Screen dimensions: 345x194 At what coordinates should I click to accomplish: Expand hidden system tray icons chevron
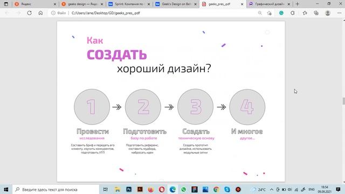pyautogui.click(x=272, y=189)
